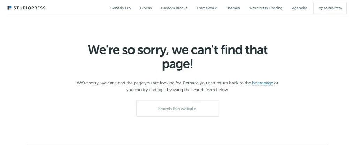Open Custom Blocks in the navigation
357x157 pixels.
174,8
